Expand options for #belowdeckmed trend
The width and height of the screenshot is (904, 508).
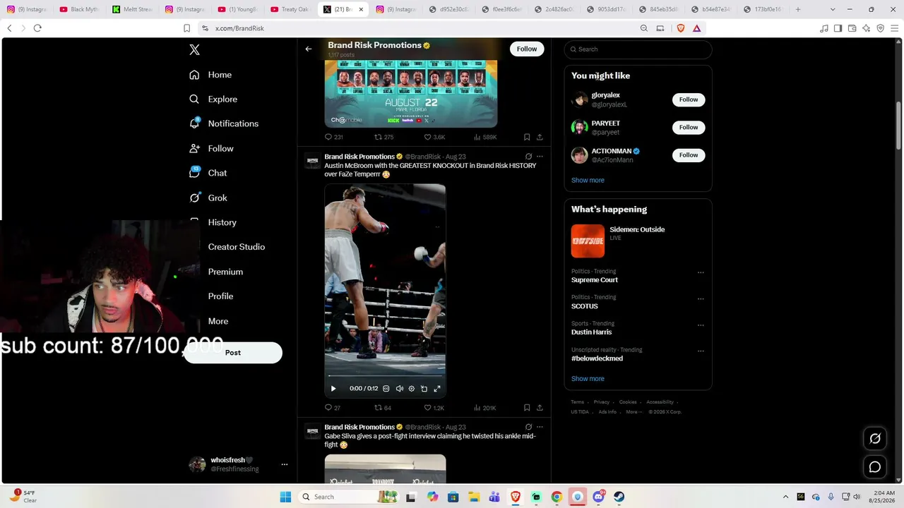pyautogui.click(x=701, y=351)
